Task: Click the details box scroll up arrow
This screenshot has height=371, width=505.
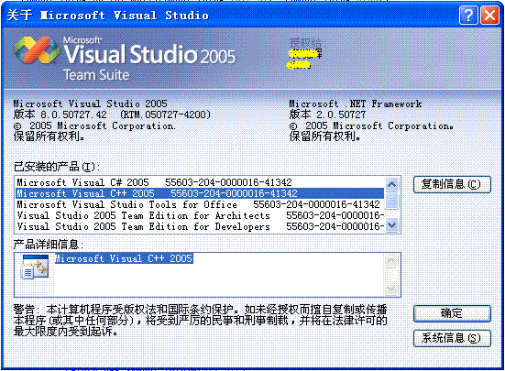Action: click(x=391, y=261)
